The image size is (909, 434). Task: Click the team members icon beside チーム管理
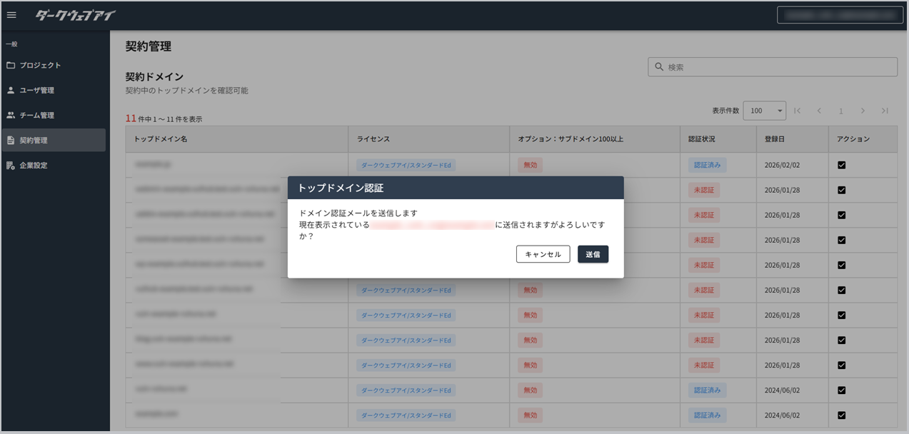point(10,115)
